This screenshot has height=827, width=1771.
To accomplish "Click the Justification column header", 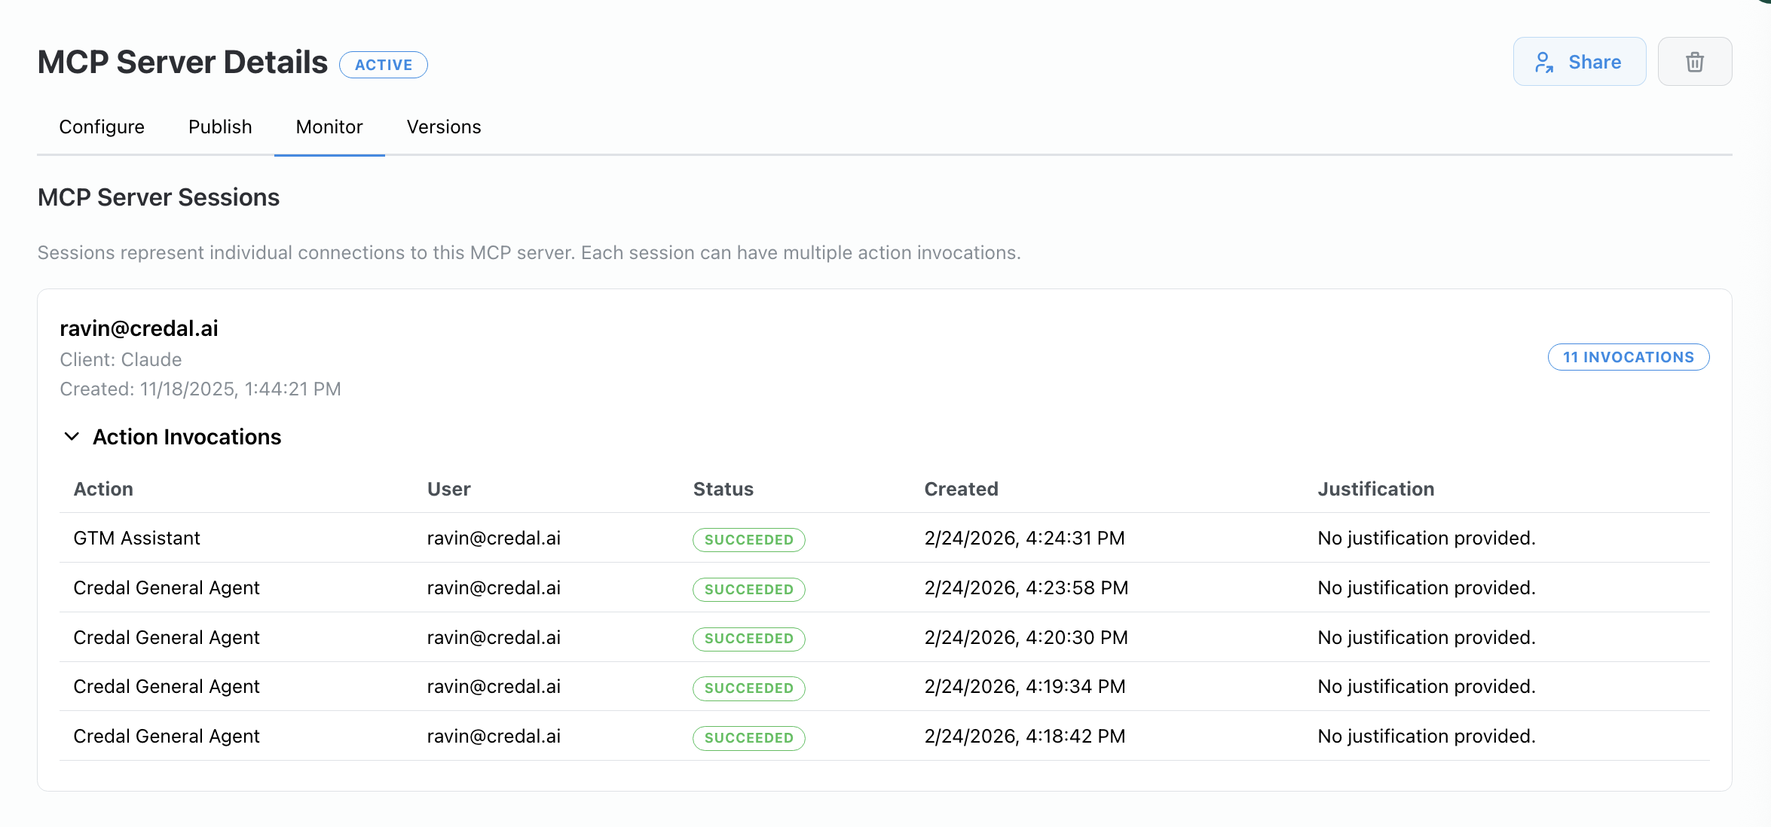I will coord(1375,490).
